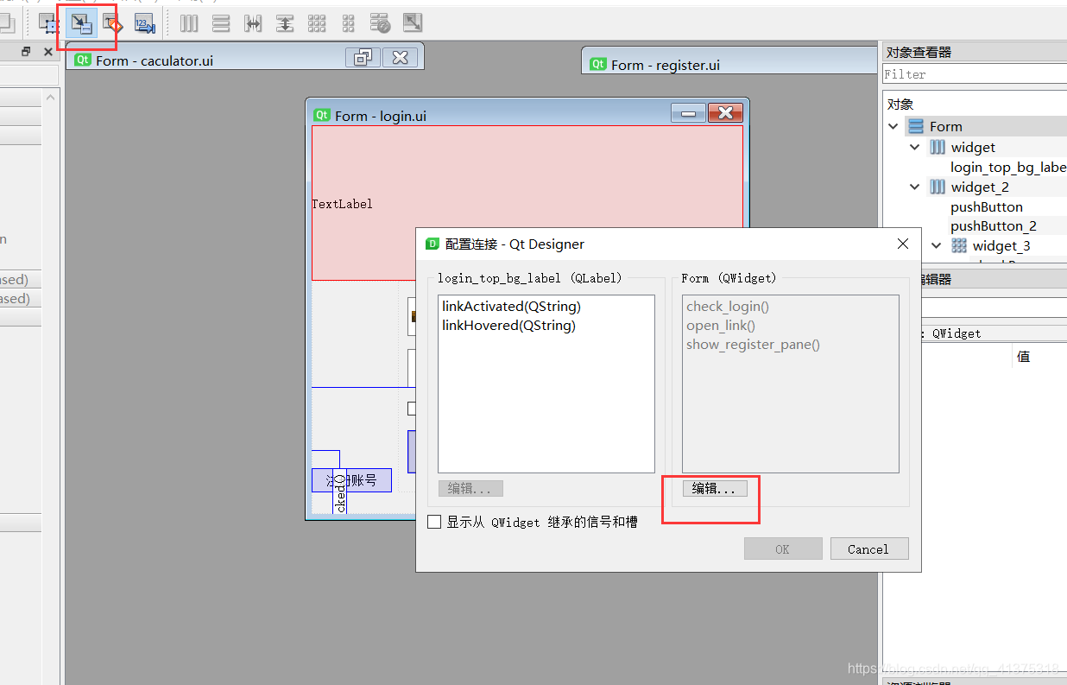Click the Adjust Size toolbar icon

413,23
